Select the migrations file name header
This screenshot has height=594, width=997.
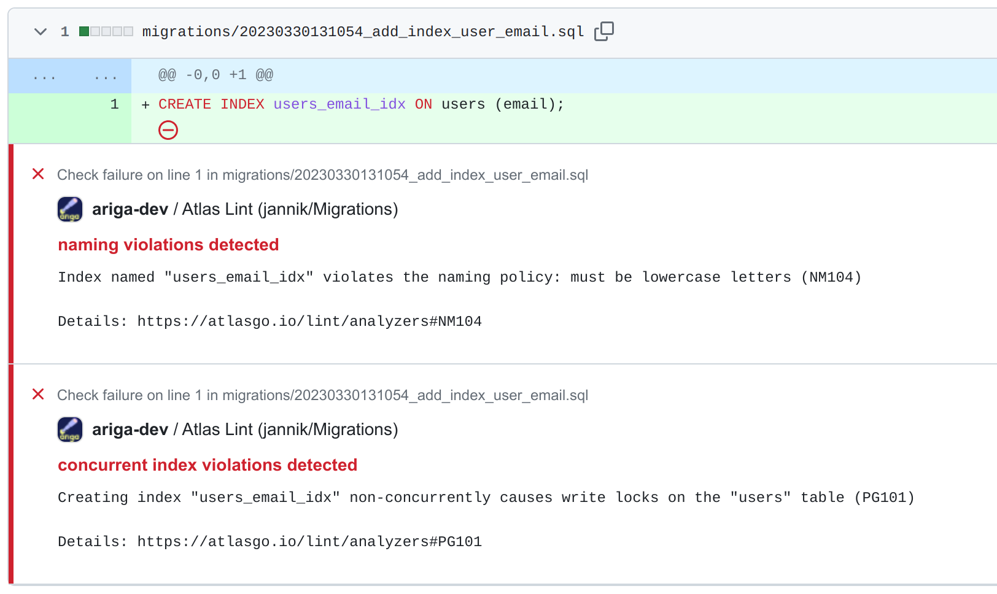point(362,31)
